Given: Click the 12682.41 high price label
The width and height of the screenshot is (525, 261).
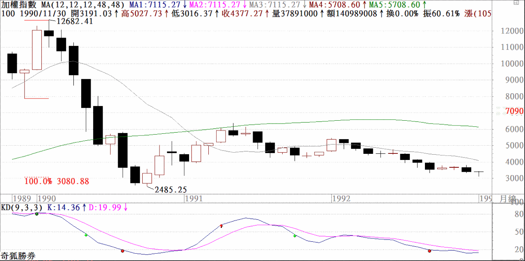Looking at the screenshot, I should (75, 21).
